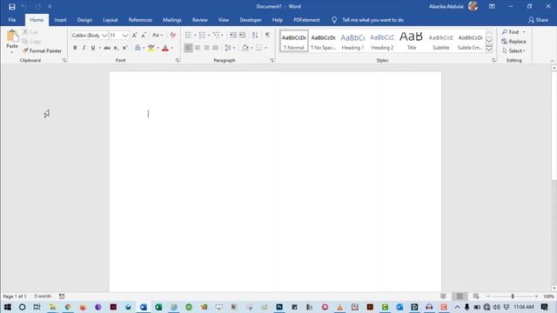Increase font size with Grow Font icon

134,35
